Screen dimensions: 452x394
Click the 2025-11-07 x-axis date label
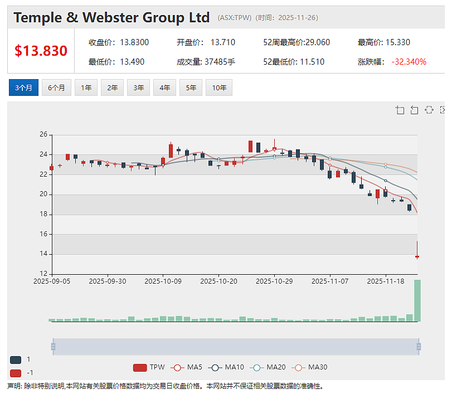click(x=330, y=281)
